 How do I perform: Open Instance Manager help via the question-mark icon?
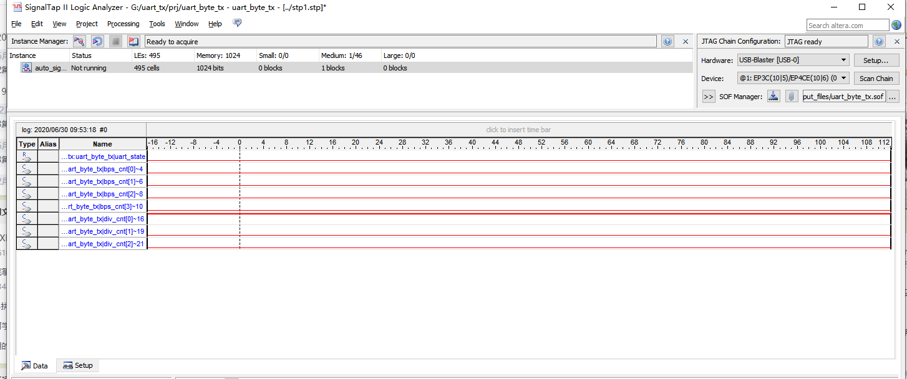(667, 41)
